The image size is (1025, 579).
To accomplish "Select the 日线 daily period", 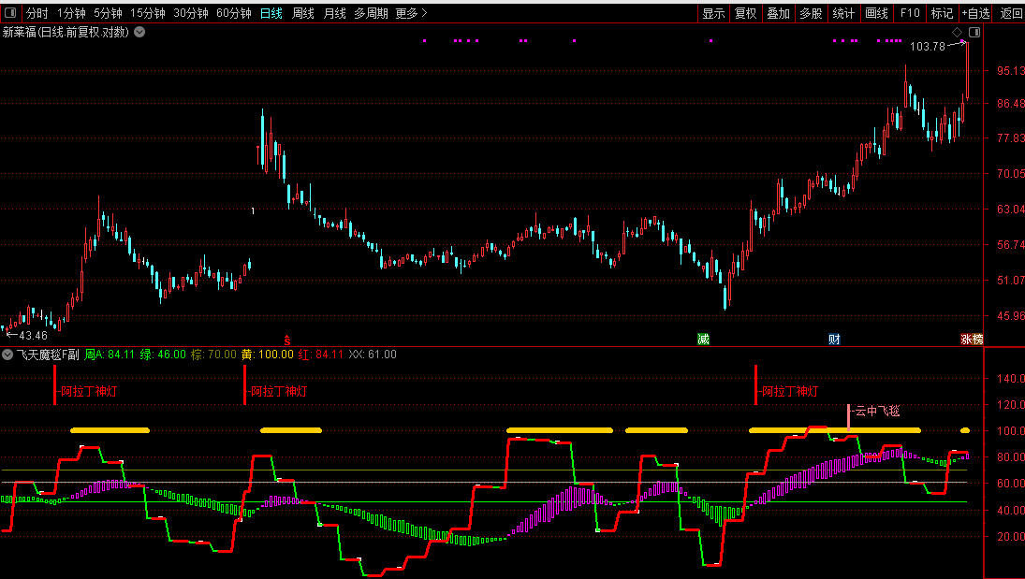I will pyautogui.click(x=271, y=13).
